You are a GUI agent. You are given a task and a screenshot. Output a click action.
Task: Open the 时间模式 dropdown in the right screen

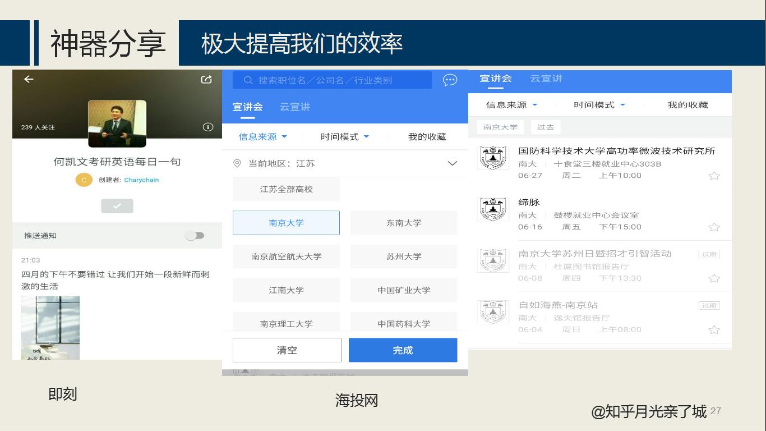(599, 105)
